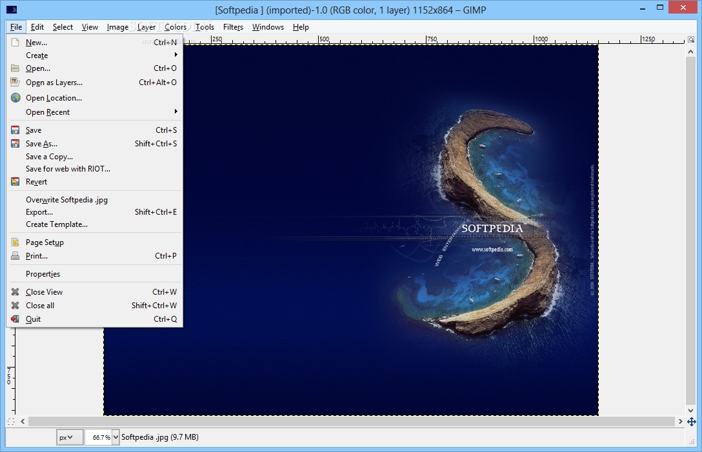The image size is (702, 452).
Task: Click the vertical scrollbar track
Action: 691,230
